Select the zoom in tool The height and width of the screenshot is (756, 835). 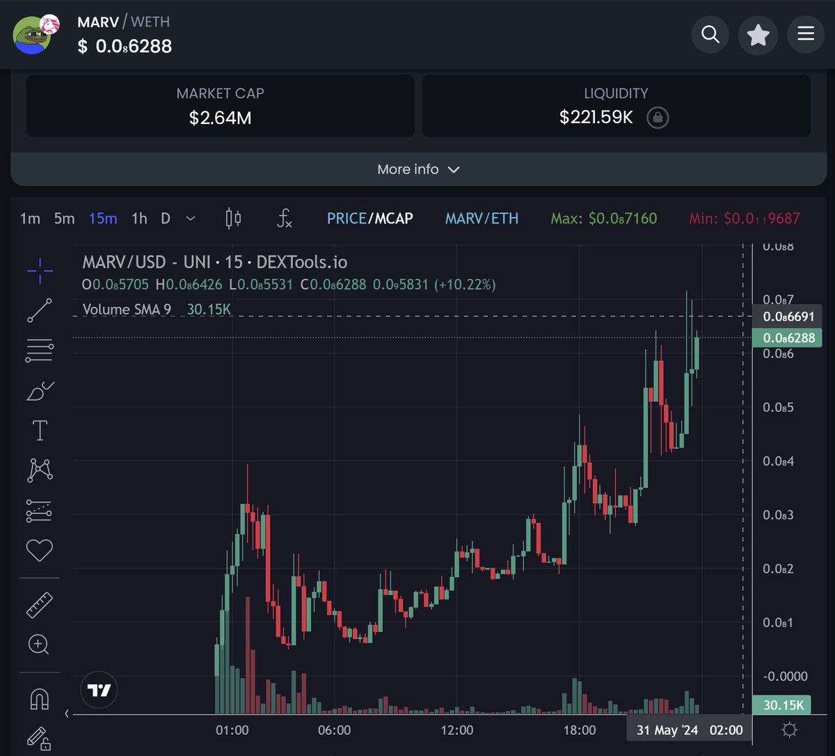point(39,645)
